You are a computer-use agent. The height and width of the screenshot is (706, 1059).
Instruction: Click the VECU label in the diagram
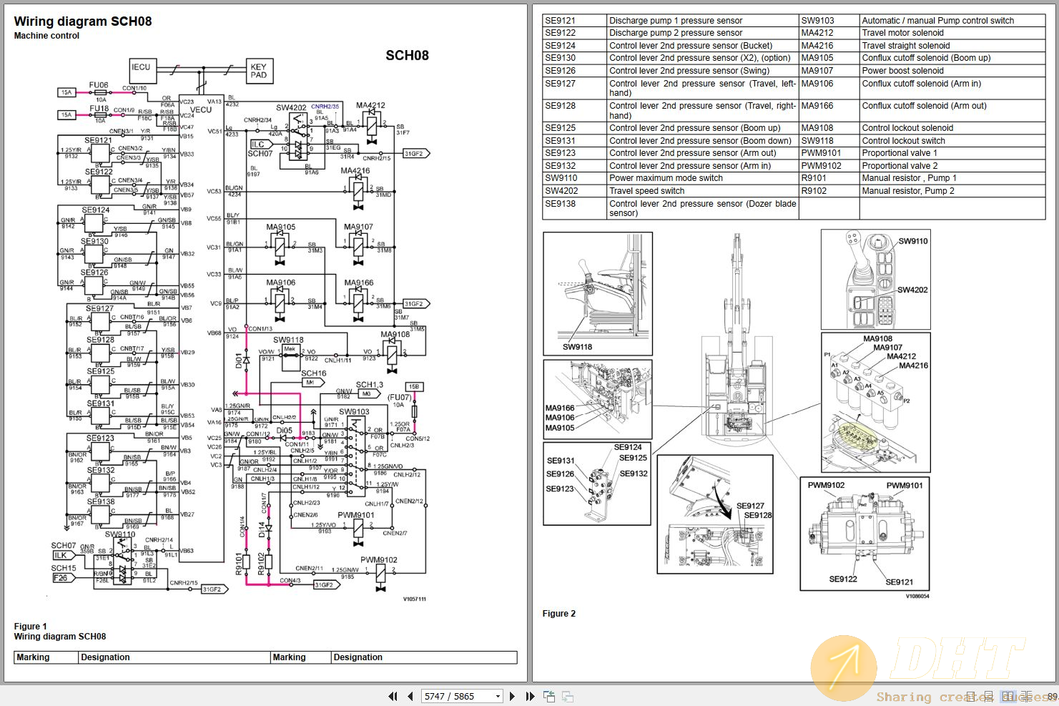tap(201, 109)
